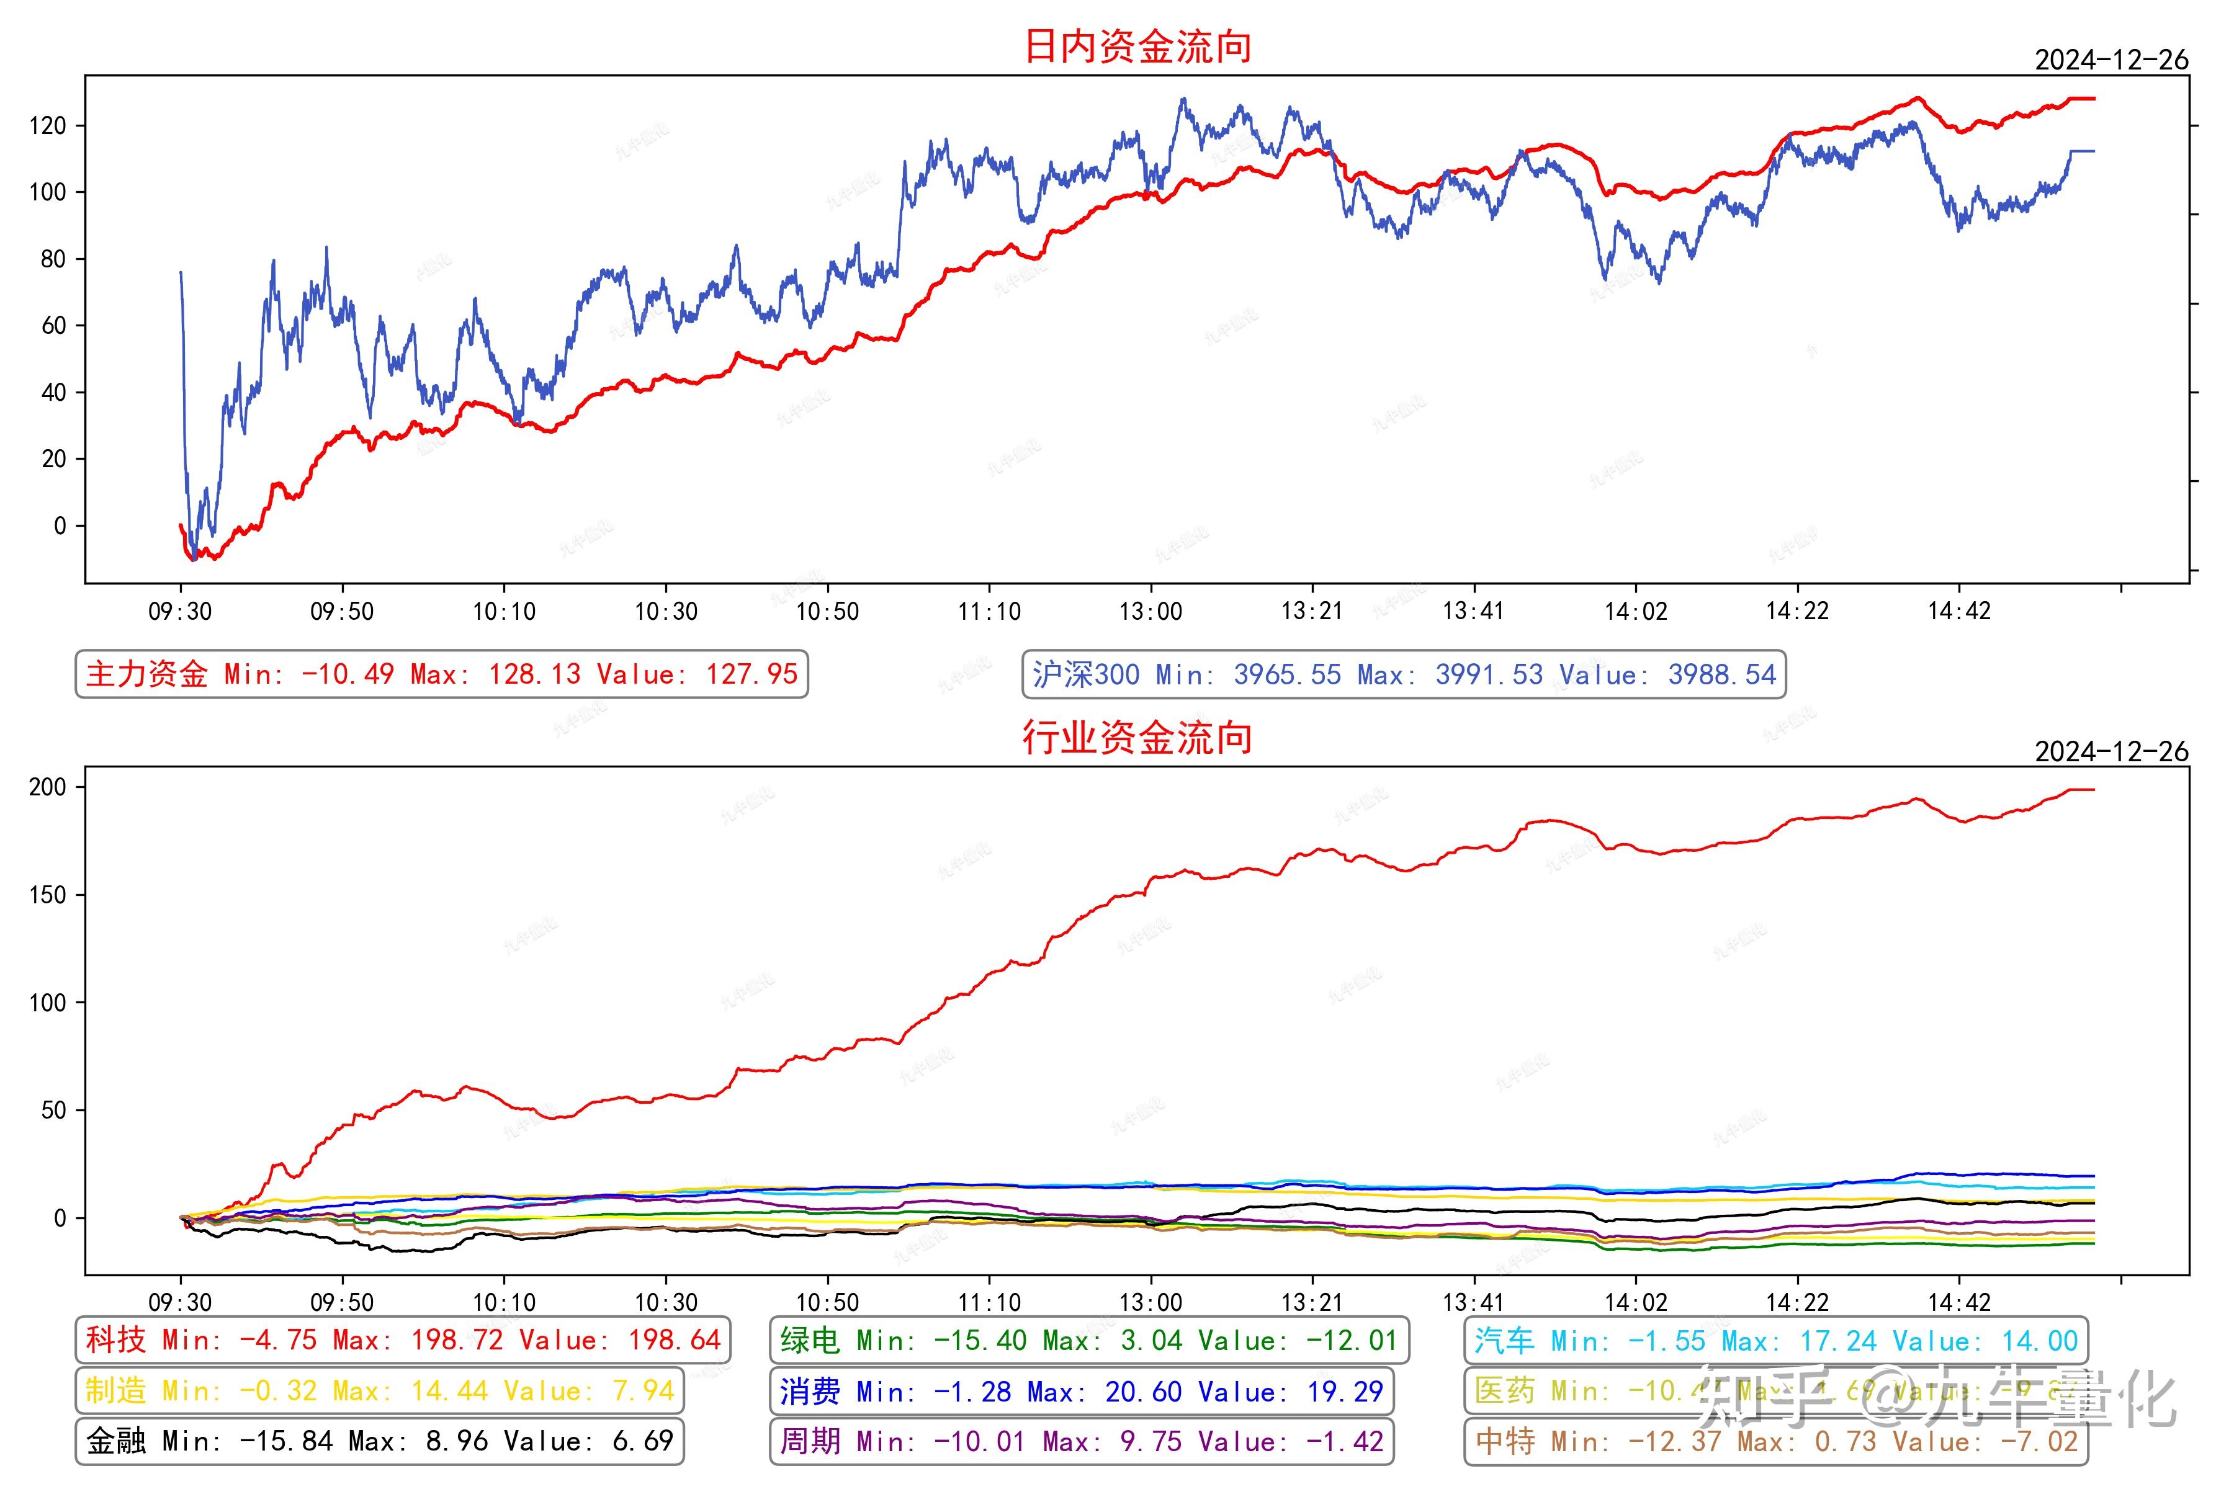Click the 150 y-axis label in the 行业资金流向 chart

pyautogui.click(x=48, y=895)
